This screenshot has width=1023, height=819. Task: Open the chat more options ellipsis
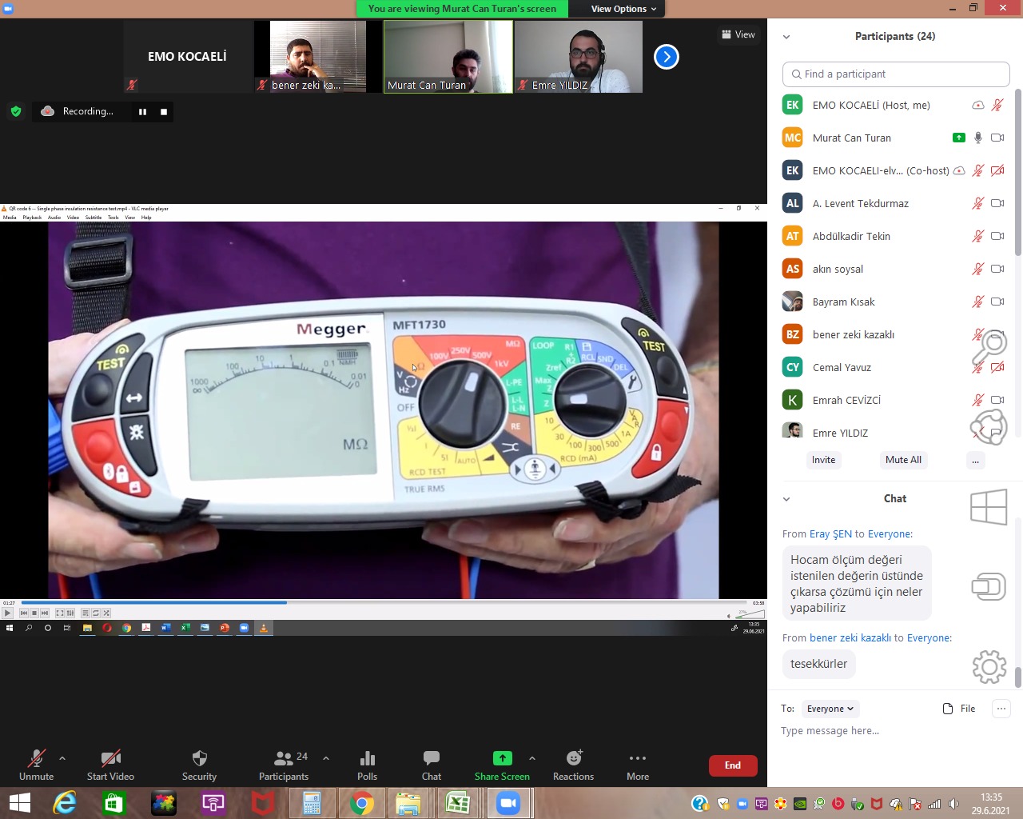(1001, 709)
